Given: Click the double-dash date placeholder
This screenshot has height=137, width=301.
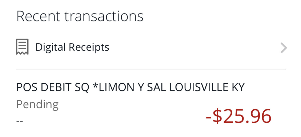Looking at the screenshot, I should pyautogui.click(x=20, y=121).
